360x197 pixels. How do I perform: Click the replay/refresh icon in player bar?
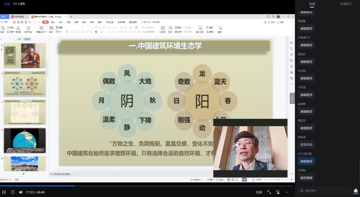[13, 192]
